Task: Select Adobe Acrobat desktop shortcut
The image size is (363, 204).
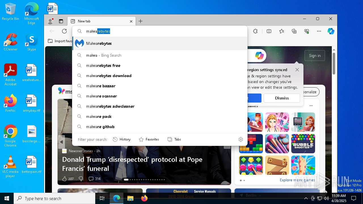Action: (10, 75)
